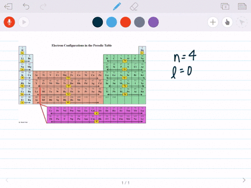
Task: Select the blue pen tool
Action: [117, 6]
